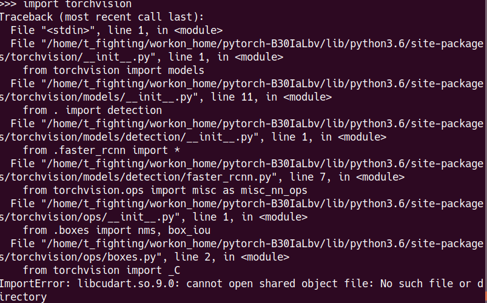This screenshot has width=487, height=303.
Task: Click 'libcudart.so.9.0' library name
Action: (x=126, y=284)
